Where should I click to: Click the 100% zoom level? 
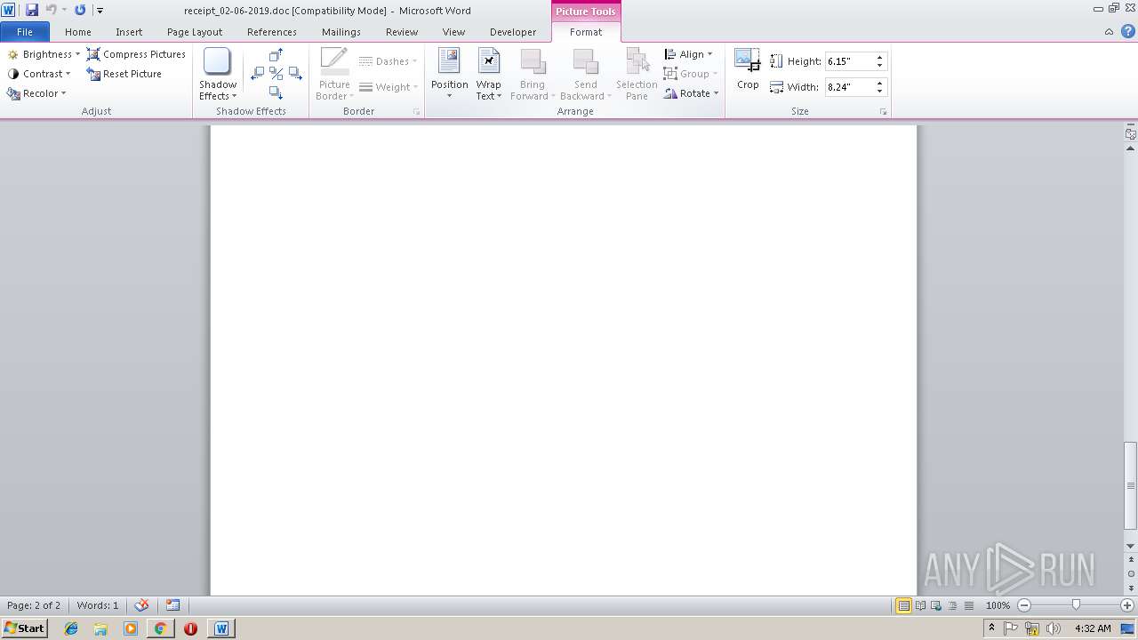pos(998,605)
